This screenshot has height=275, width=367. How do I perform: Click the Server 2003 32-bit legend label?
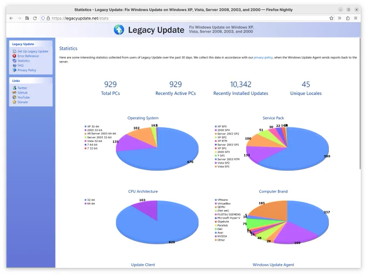click(99, 137)
